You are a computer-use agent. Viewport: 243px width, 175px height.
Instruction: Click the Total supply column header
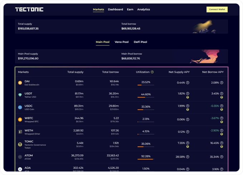coord(75,72)
